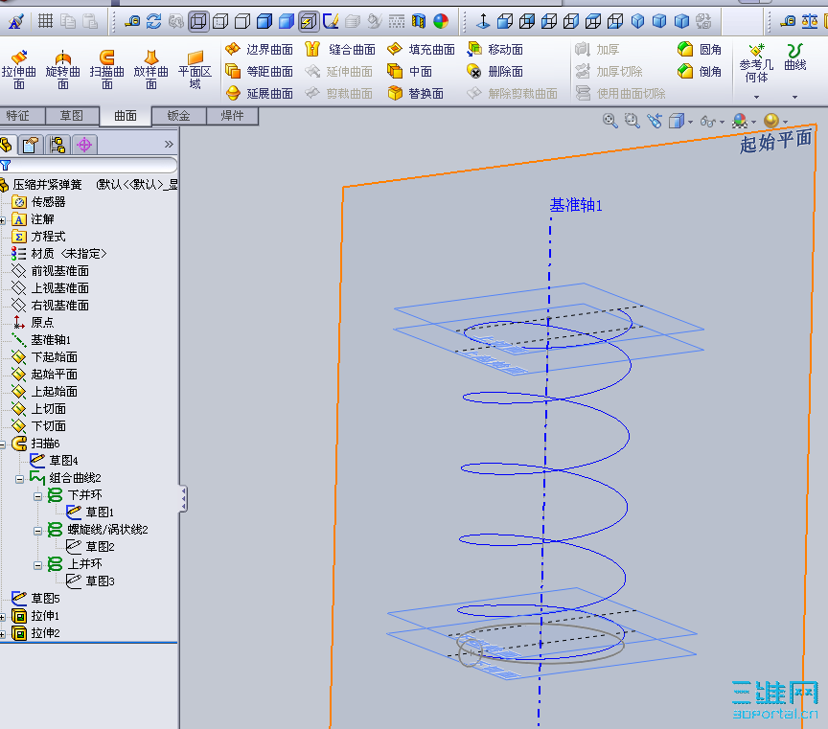Screen dimensions: 828x729
Task: Select the Revolved Surface (旋转曲面) tool
Action: (63, 70)
